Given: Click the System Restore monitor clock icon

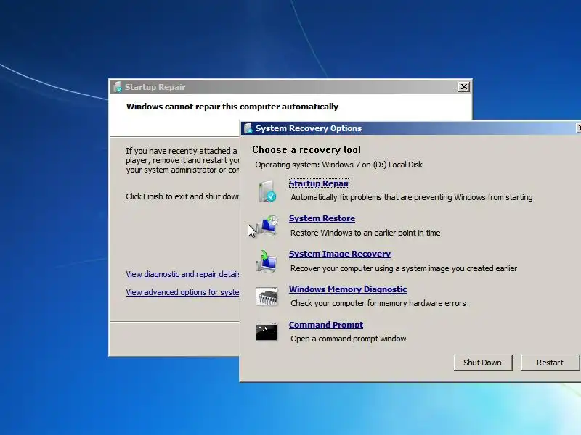Looking at the screenshot, I should [267, 225].
